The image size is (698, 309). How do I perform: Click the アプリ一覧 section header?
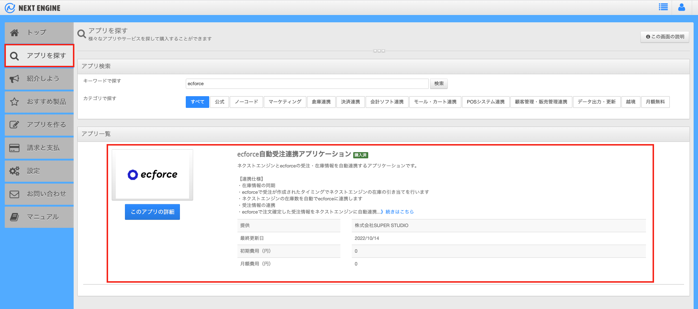click(383, 134)
